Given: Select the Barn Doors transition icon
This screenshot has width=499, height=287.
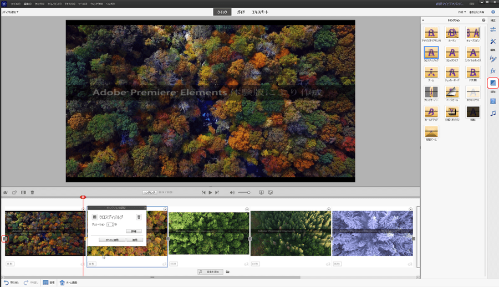Looking at the screenshot, I should tap(473, 73).
